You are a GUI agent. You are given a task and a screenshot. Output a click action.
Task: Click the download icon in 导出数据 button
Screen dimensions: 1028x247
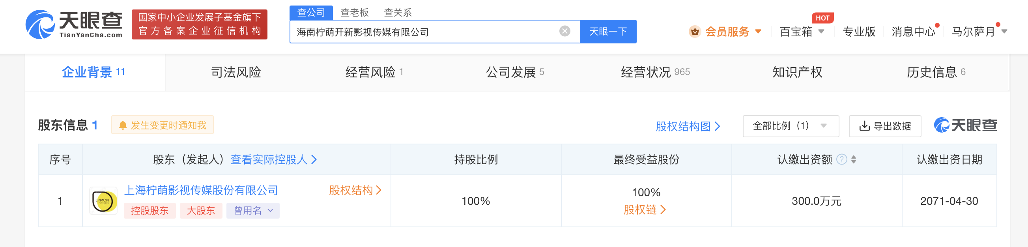click(864, 126)
